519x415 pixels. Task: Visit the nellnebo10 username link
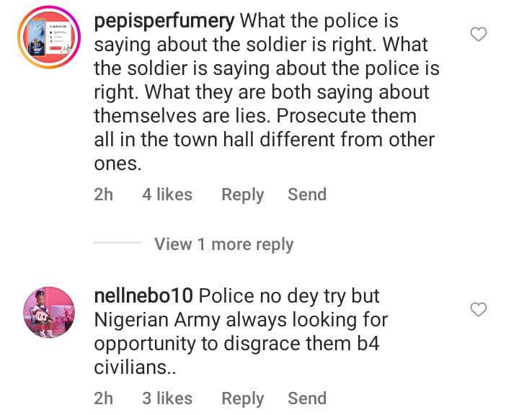coord(143,296)
